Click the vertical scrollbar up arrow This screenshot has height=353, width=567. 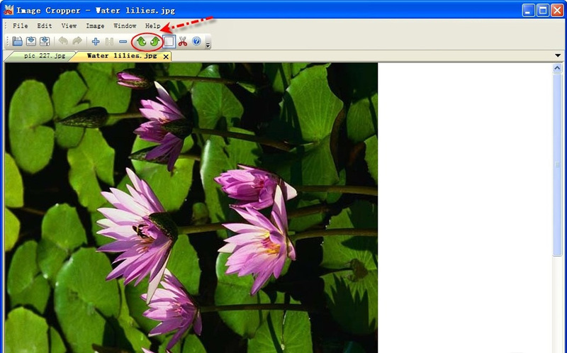(x=557, y=68)
